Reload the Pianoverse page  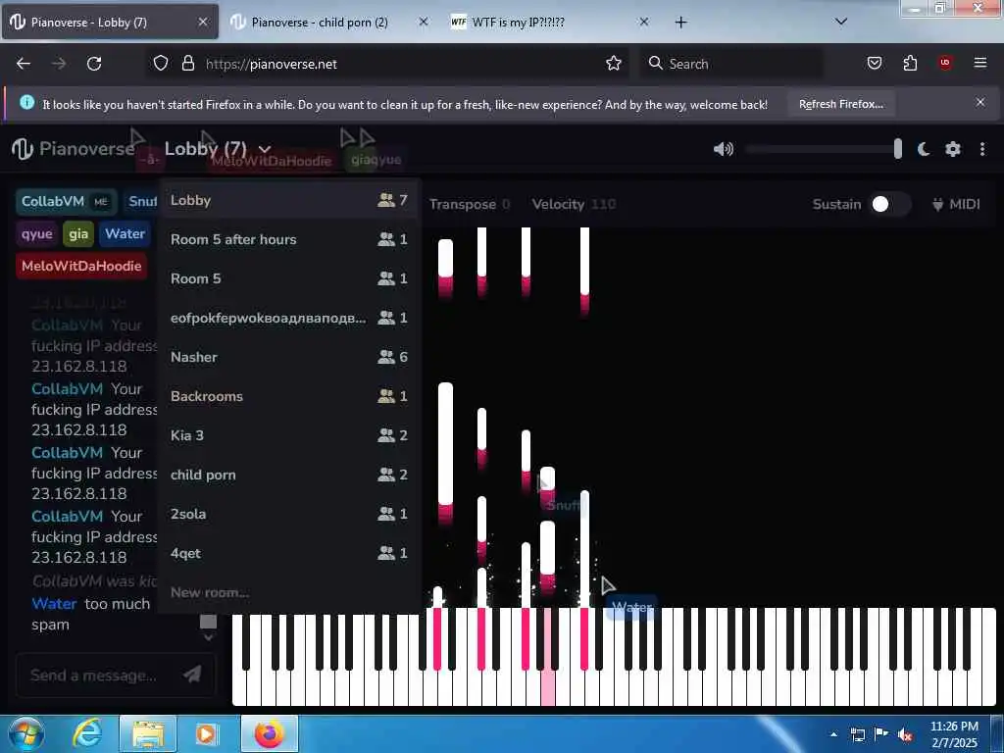click(94, 64)
